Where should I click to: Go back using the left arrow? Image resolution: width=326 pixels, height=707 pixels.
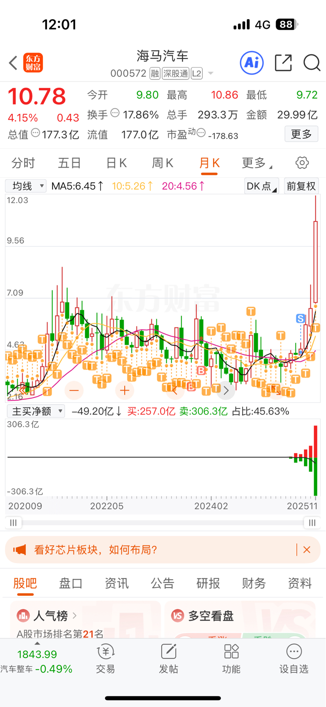point(13,63)
